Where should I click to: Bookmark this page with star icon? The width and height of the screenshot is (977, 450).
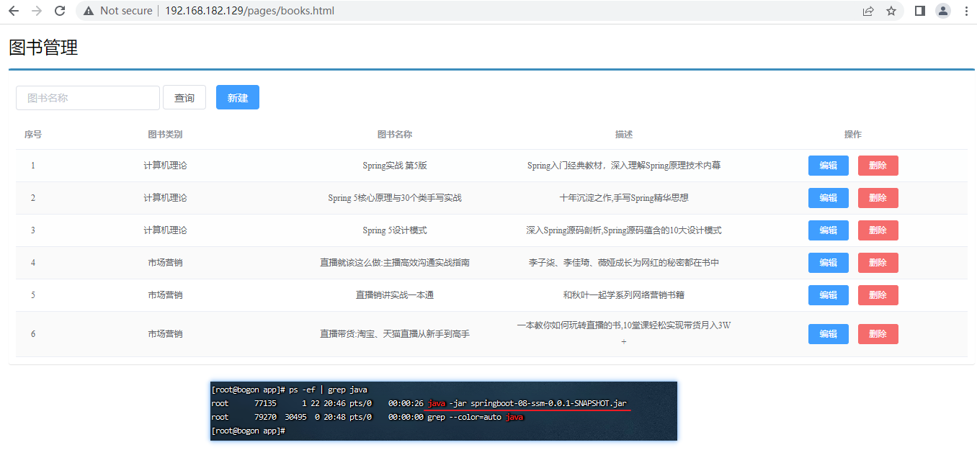[x=891, y=11]
